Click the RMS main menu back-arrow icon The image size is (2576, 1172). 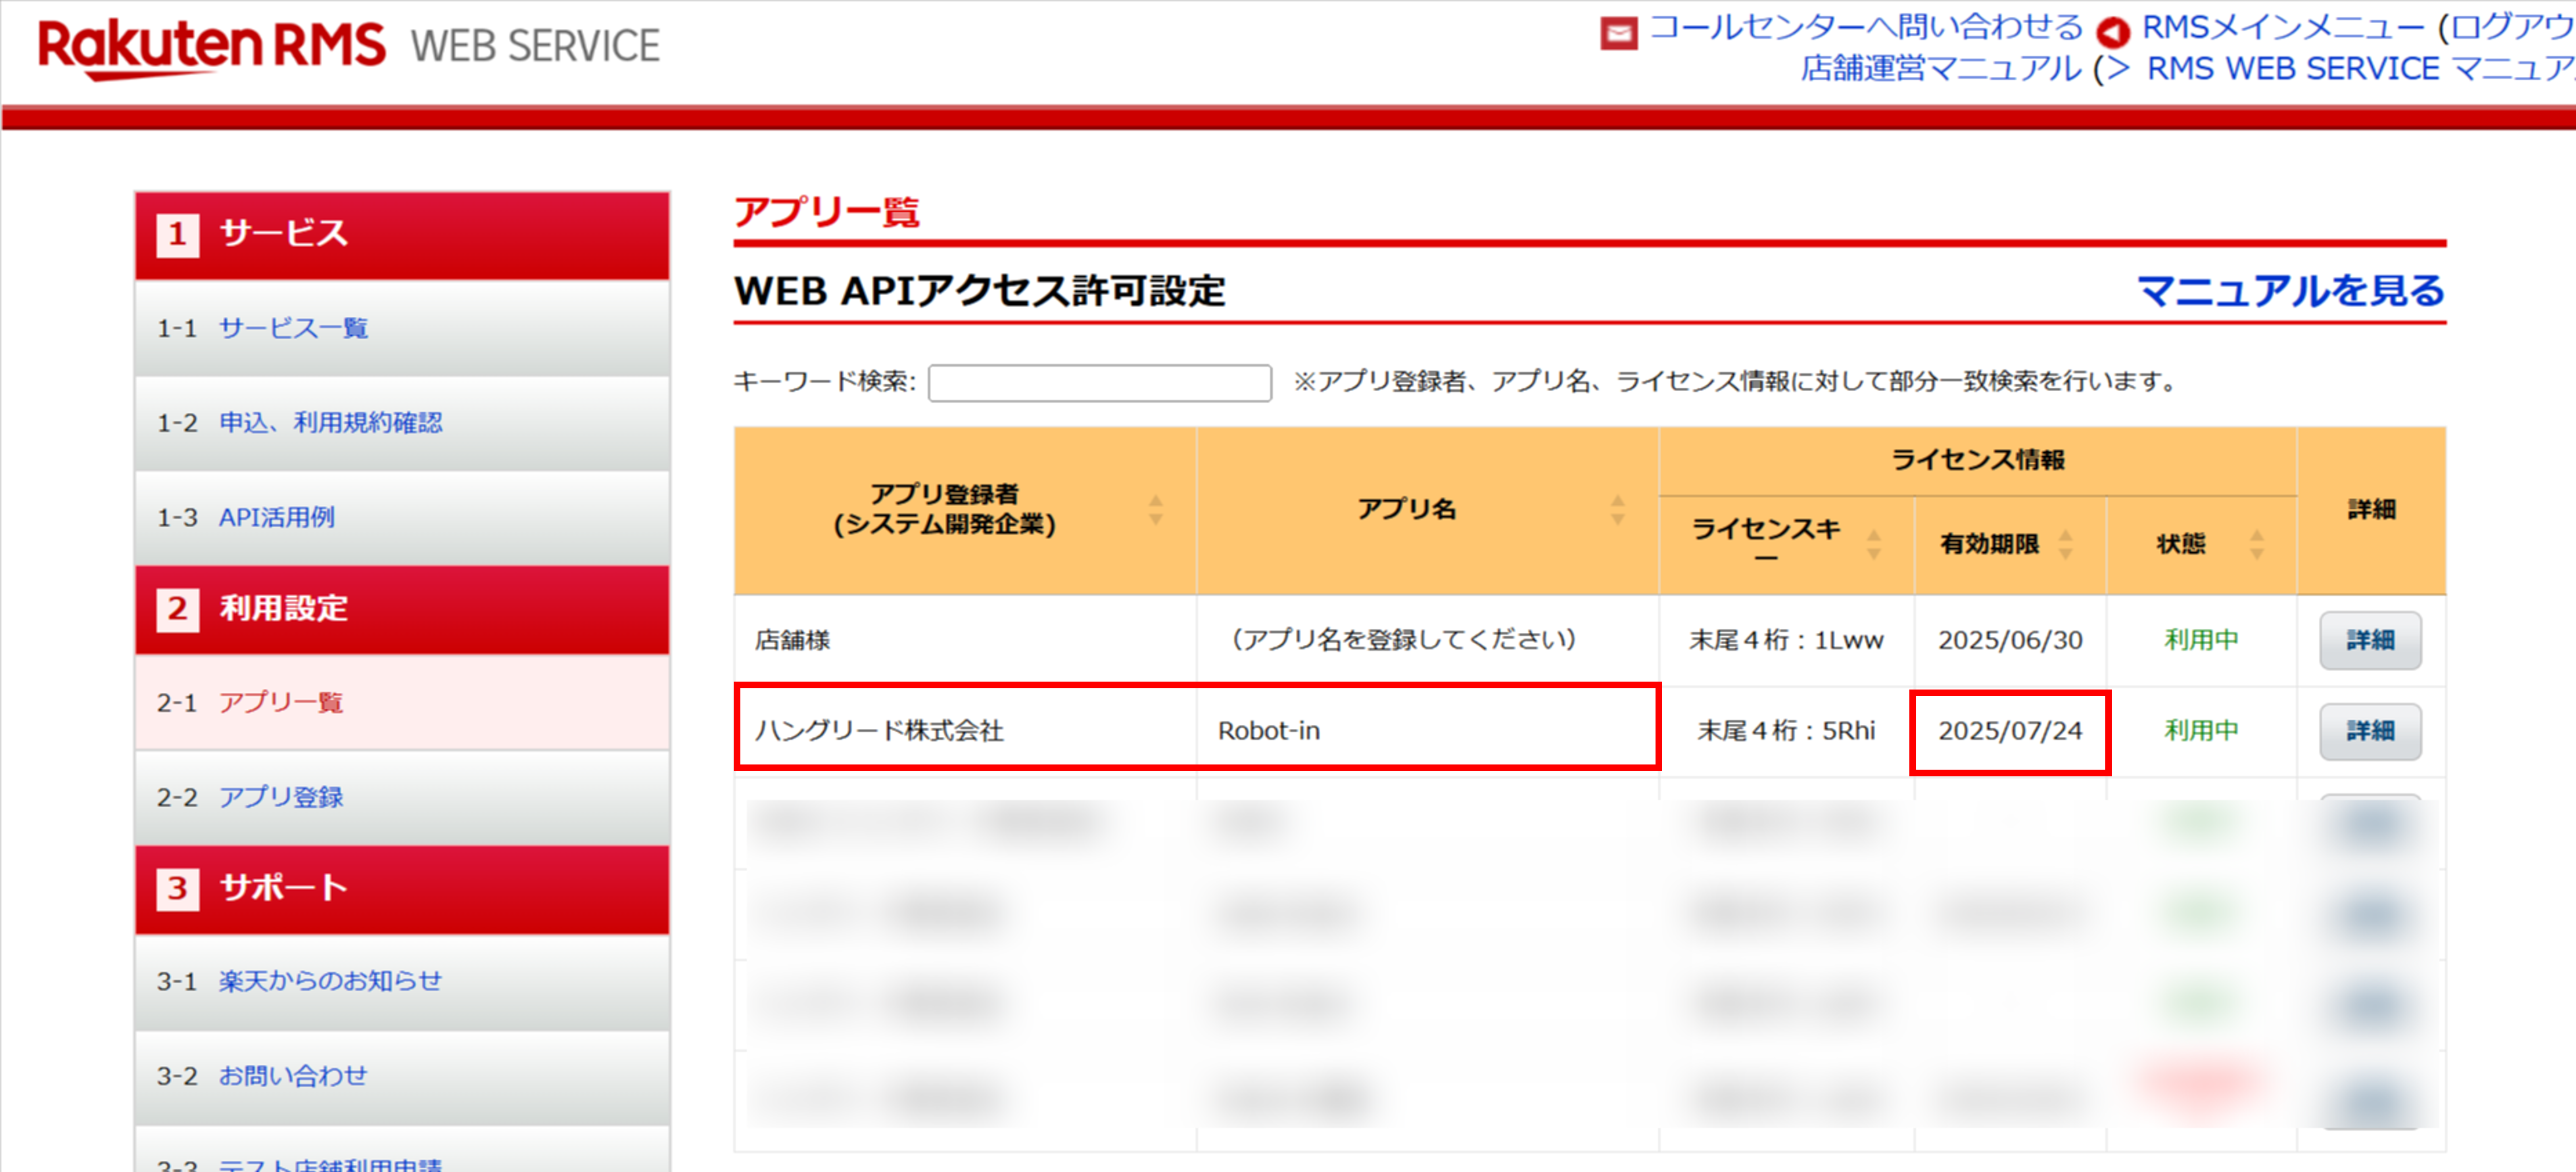point(2112,33)
